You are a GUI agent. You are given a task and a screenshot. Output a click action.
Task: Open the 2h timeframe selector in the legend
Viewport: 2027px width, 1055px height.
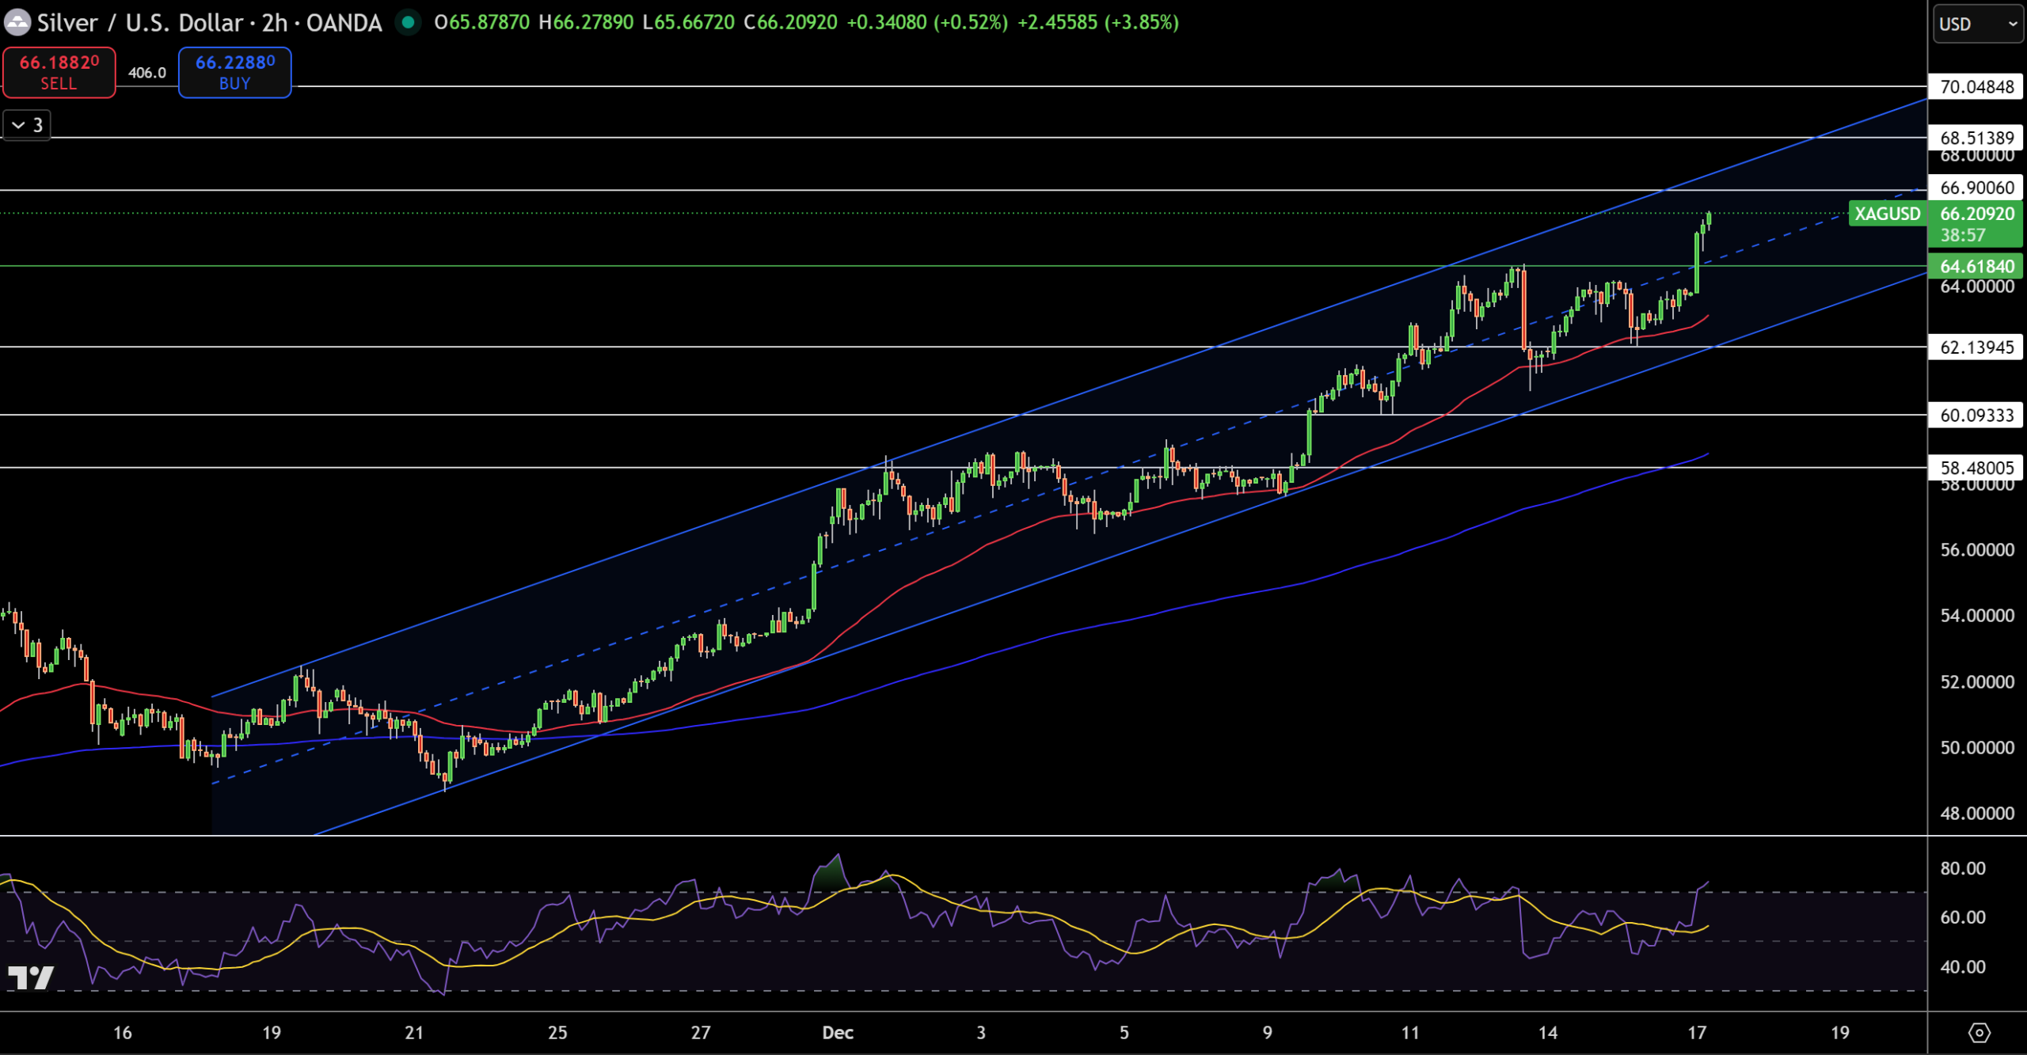click(x=273, y=23)
